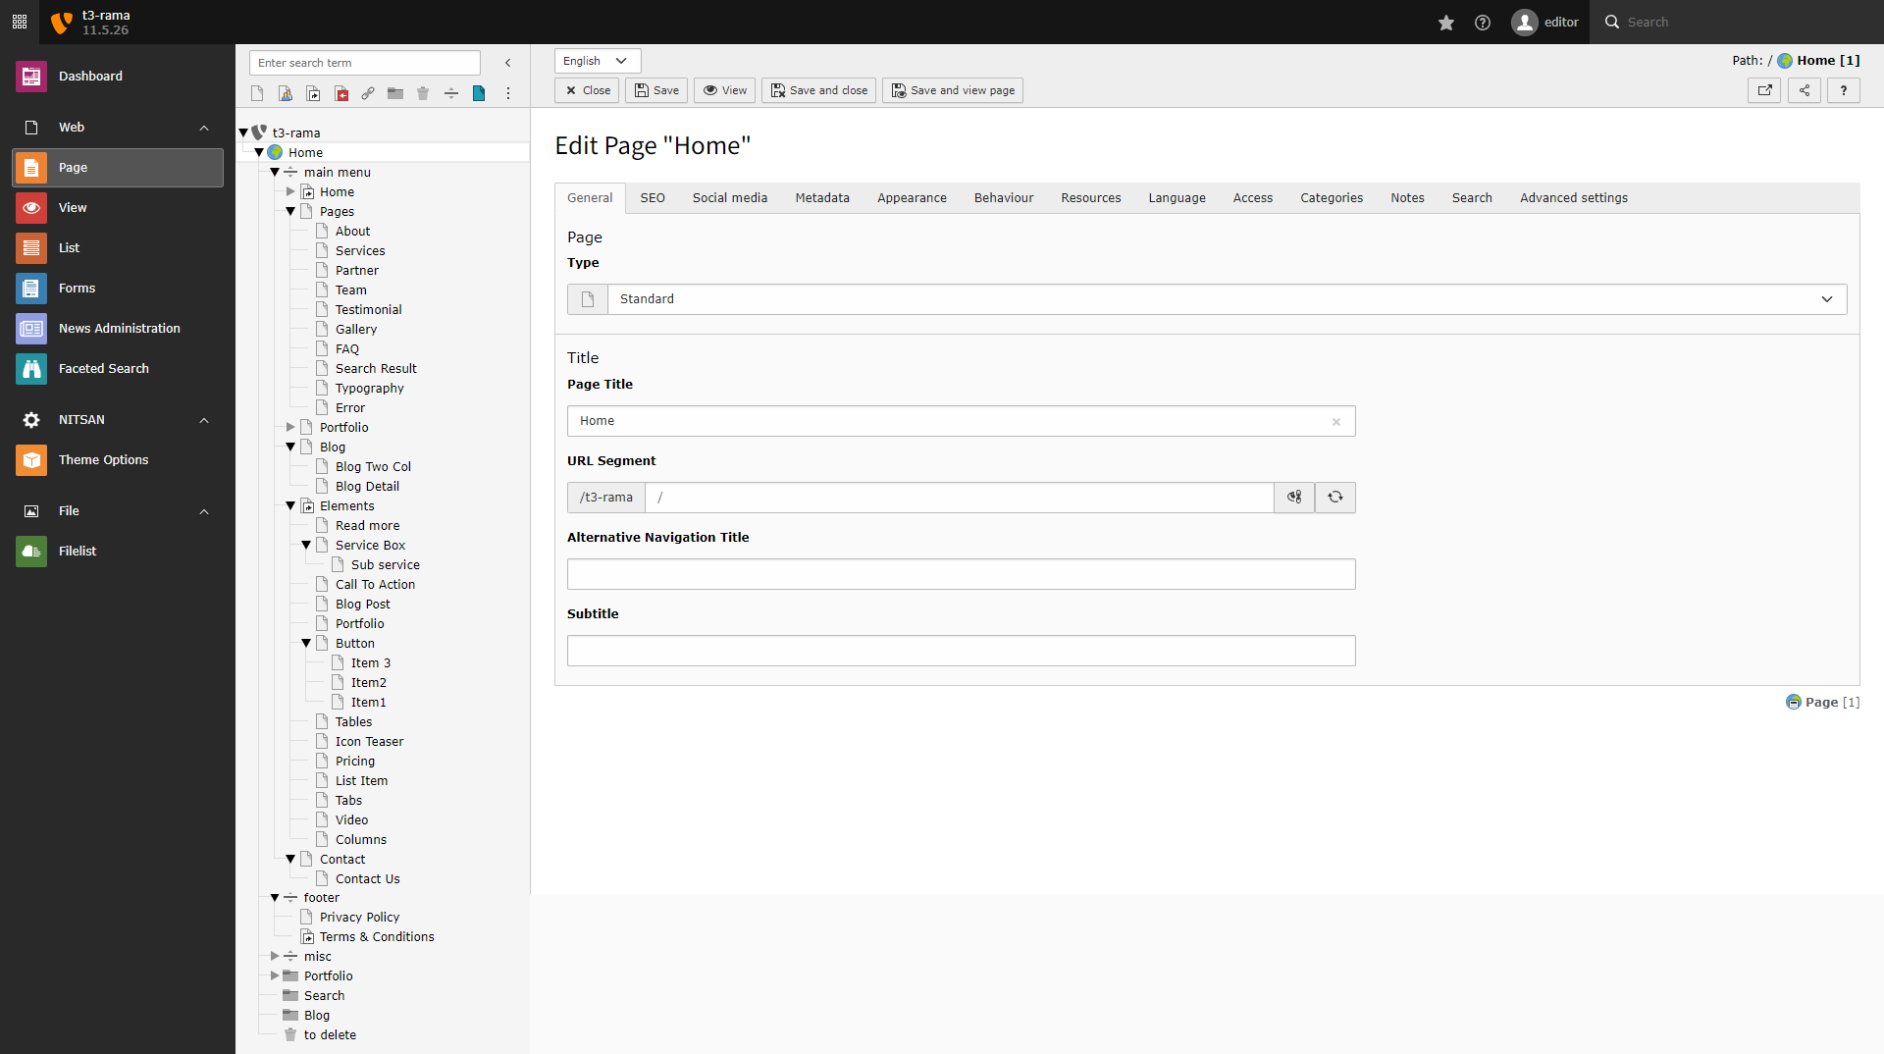
Task: Select the Faceted Search module
Action: pyautogui.click(x=31, y=369)
